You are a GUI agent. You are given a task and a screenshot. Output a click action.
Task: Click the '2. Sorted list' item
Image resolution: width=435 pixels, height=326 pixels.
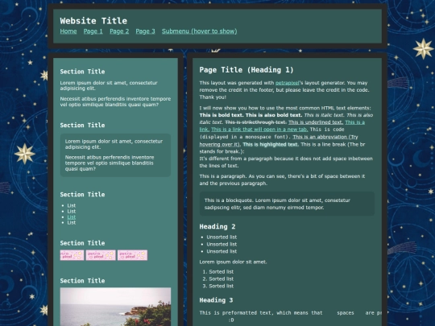(218, 279)
